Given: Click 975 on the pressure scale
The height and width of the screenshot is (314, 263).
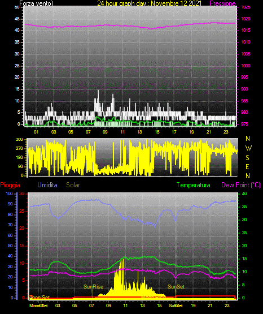Looking at the screenshot, I should coord(244,124).
